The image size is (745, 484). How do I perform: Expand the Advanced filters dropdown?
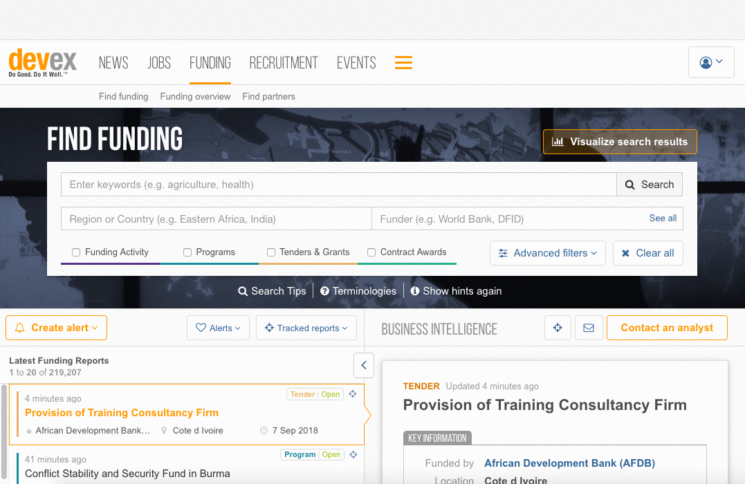547,253
